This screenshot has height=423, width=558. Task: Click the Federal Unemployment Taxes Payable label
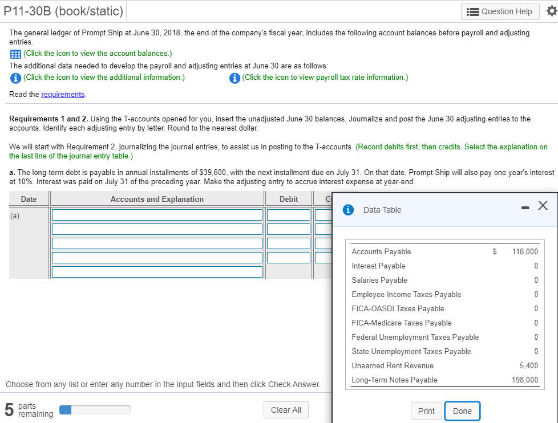pyautogui.click(x=415, y=337)
